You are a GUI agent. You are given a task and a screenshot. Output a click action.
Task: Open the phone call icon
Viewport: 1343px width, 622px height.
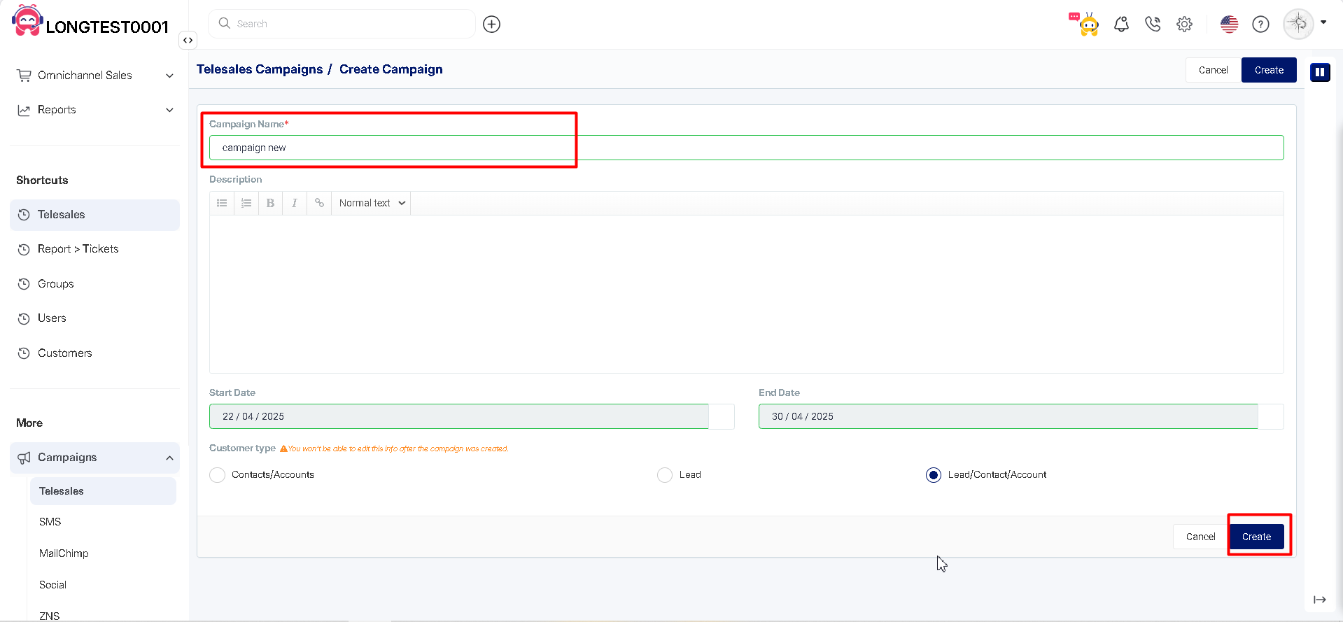point(1153,24)
